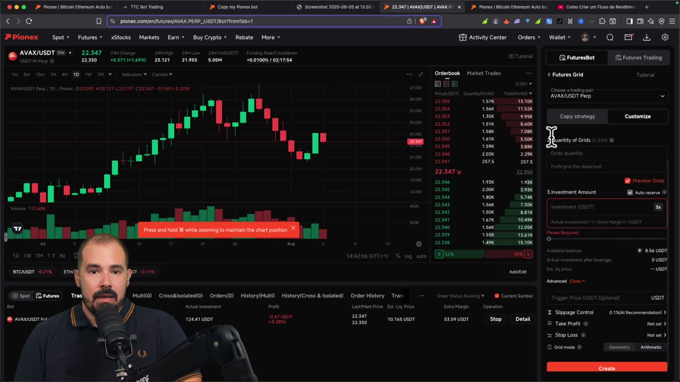680x382 pixels.
Task: Open Slippage Control AI Recommendation setting
Action: click(637, 312)
